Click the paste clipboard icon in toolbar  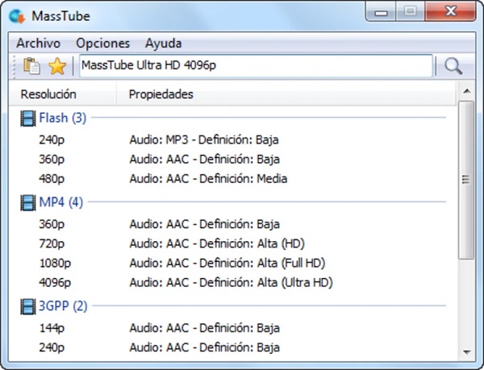pyautogui.click(x=31, y=66)
